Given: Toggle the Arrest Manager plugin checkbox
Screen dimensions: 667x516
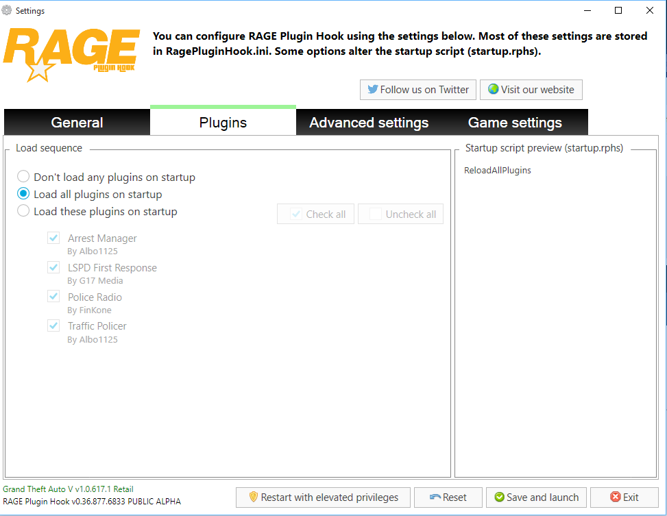Looking at the screenshot, I should 53,238.
